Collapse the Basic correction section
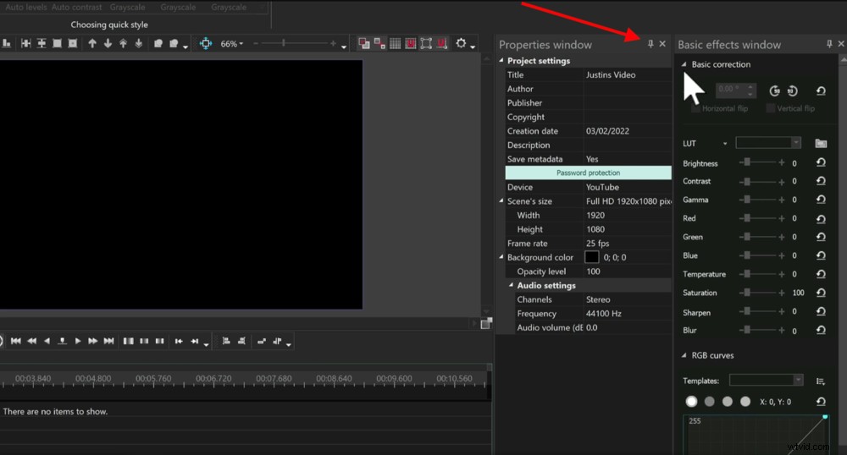Viewport: 847px width, 455px height. click(x=684, y=64)
